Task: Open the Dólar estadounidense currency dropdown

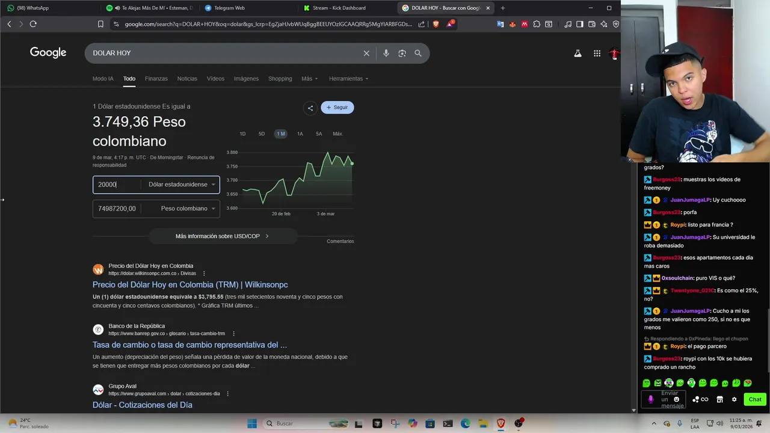Action: [x=181, y=185]
